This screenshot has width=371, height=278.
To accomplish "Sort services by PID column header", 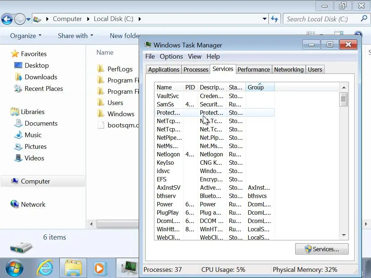I will click(190, 87).
